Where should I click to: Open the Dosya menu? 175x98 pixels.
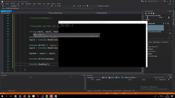point(2,4)
